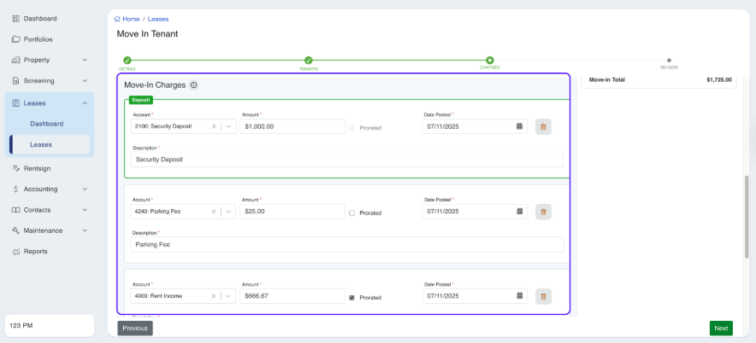Clear the 4240: Parking Fee account selection
This screenshot has width=756, height=343.
(214, 212)
